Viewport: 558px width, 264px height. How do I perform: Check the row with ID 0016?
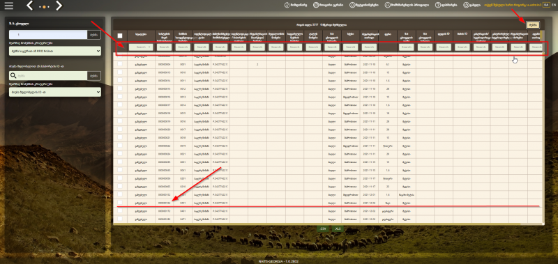120,121
